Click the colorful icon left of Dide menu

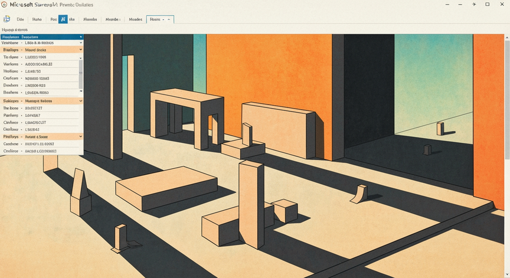pos(6,19)
